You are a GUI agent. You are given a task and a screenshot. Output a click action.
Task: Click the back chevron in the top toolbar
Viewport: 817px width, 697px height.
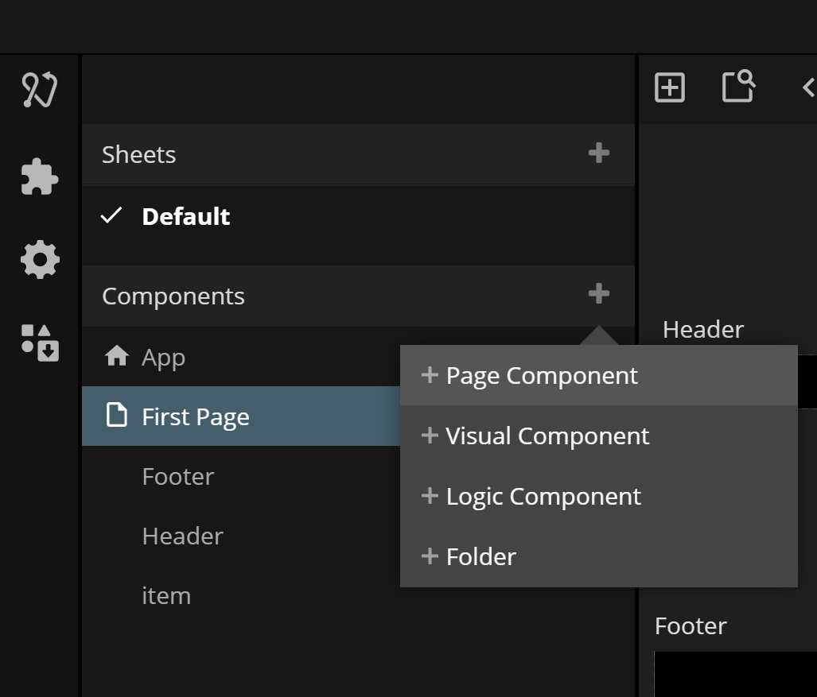tap(808, 87)
